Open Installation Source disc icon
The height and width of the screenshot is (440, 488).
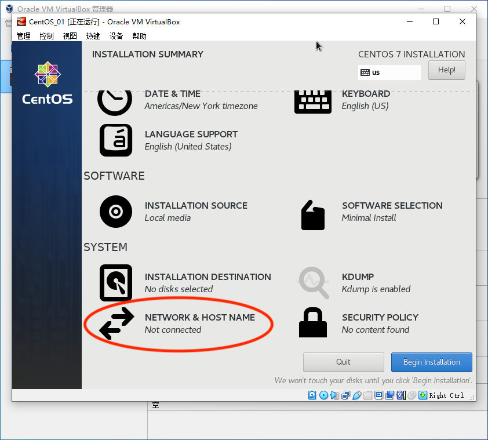point(116,212)
